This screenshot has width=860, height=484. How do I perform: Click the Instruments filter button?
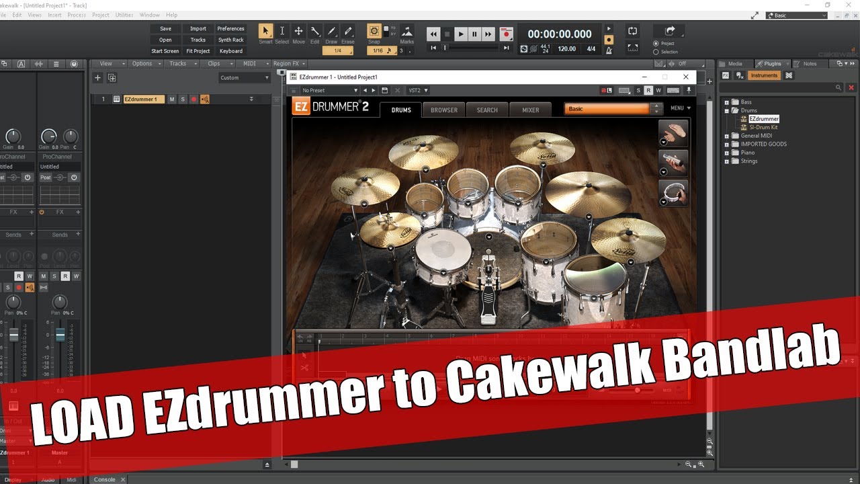pos(764,75)
